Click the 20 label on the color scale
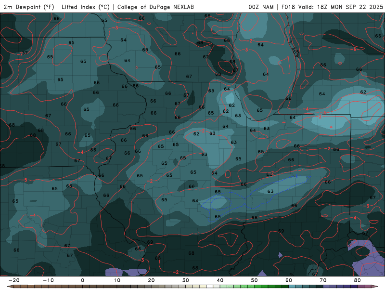The image size is (385, 289). [151, 280]
